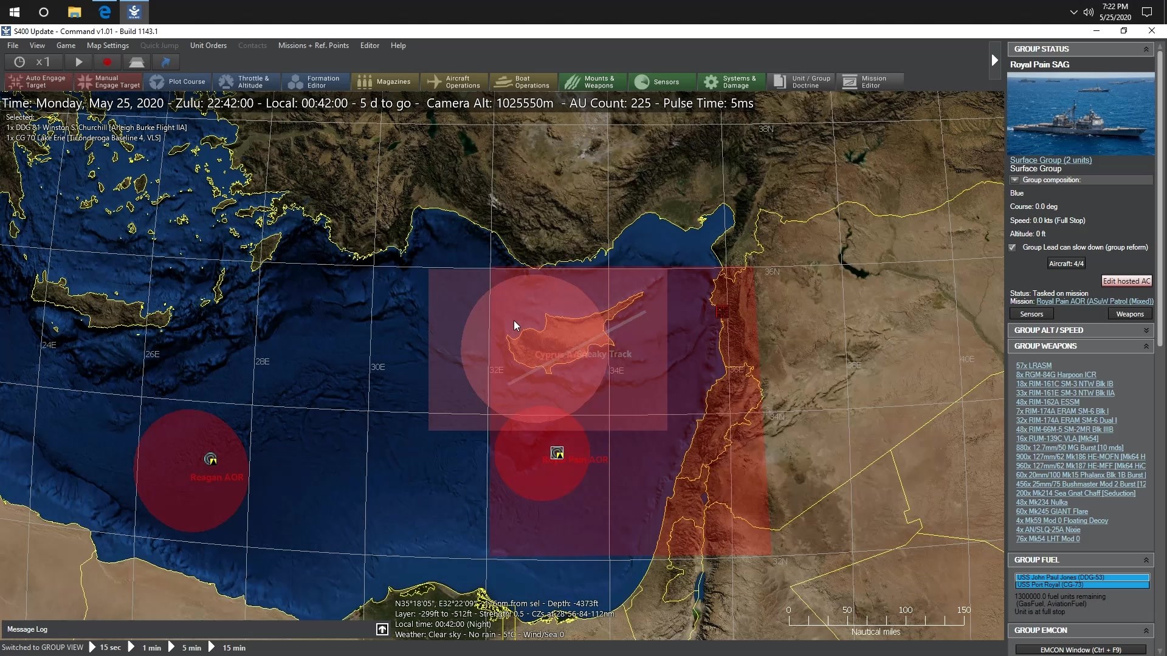The height and width of the screenshot is (656, 1167).
Task: Select the Royal Pain AOR unit marker
Action: 557,453
